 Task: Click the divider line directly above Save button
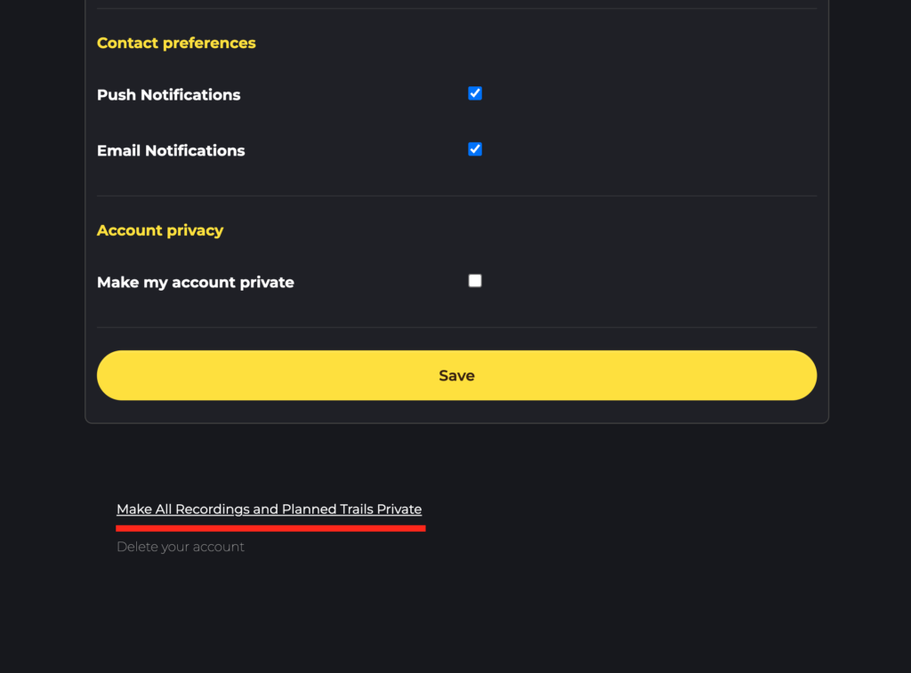(x=456, y=327)
